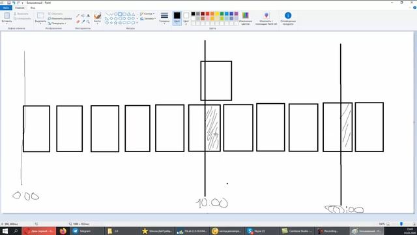The width and height of the screenshot is (417, 235).
Task: Pick the dark red color swatch
Action: (203, 14)
